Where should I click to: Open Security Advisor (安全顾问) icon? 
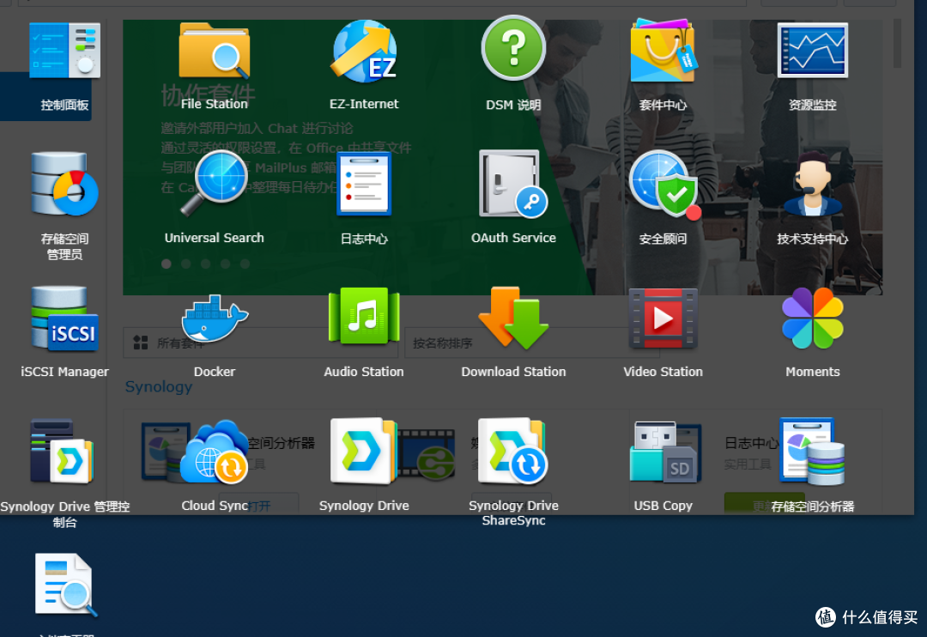pos(664,185)
